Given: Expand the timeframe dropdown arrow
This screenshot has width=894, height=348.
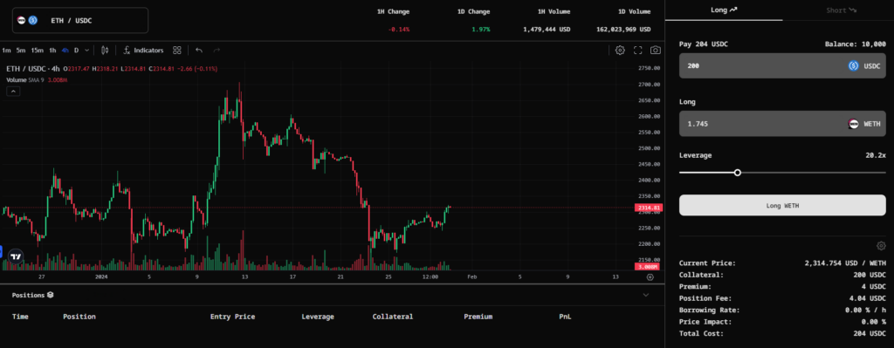Looking at the screenshot, I should pos(86,50).
